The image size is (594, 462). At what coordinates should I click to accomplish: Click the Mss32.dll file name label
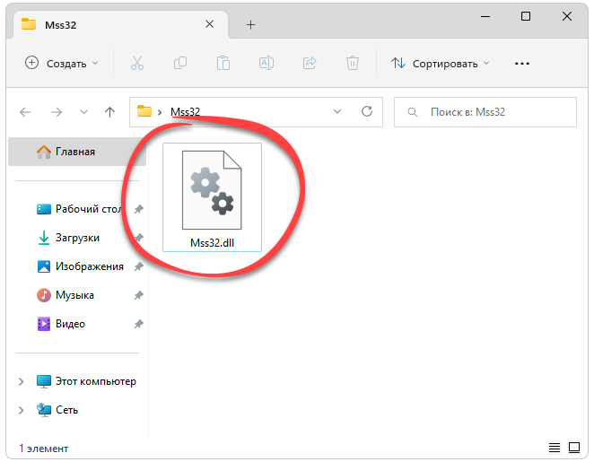click(x=212, y=243)
